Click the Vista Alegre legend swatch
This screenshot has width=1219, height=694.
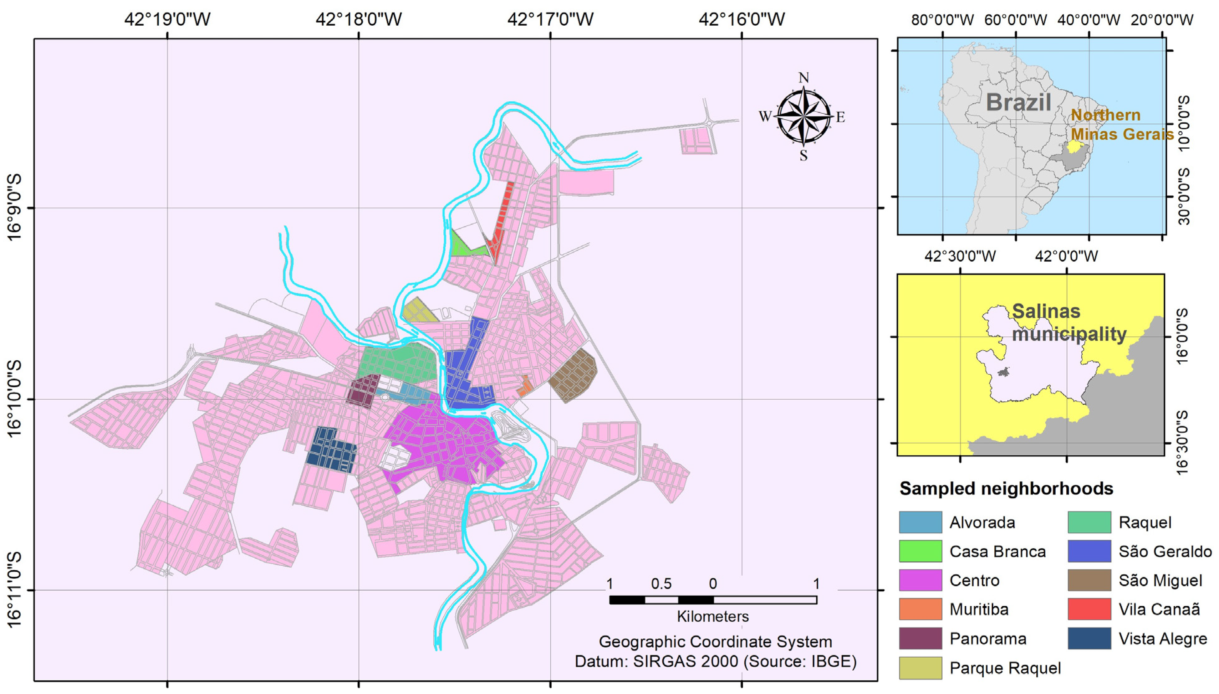[1089, 639]
